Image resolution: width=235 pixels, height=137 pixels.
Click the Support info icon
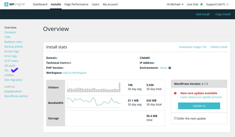pos(227,4)
